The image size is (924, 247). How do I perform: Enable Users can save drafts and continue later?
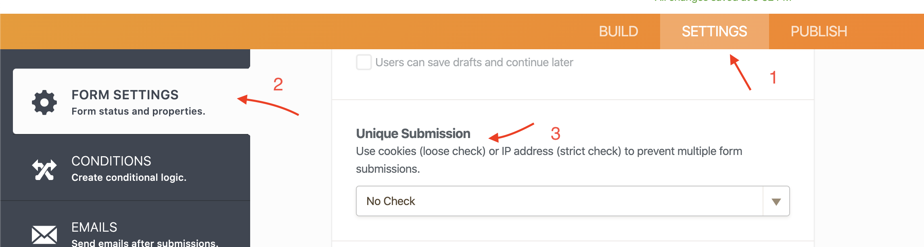[364, 62]
